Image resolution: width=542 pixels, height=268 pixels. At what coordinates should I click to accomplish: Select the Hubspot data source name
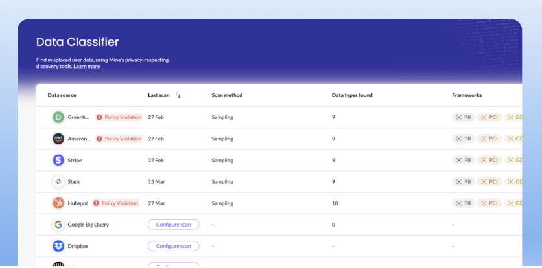[x=78, y=203]
